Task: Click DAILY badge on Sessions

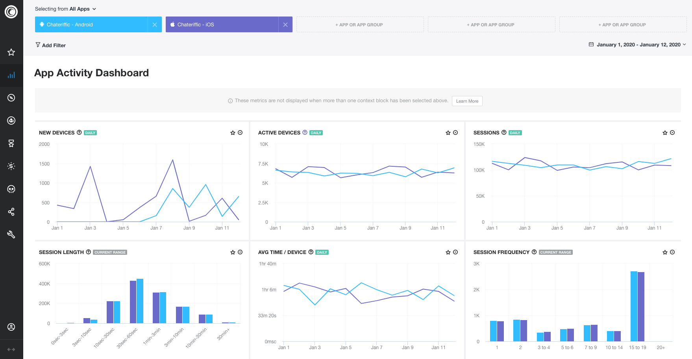Action: [x=515, y=133]
